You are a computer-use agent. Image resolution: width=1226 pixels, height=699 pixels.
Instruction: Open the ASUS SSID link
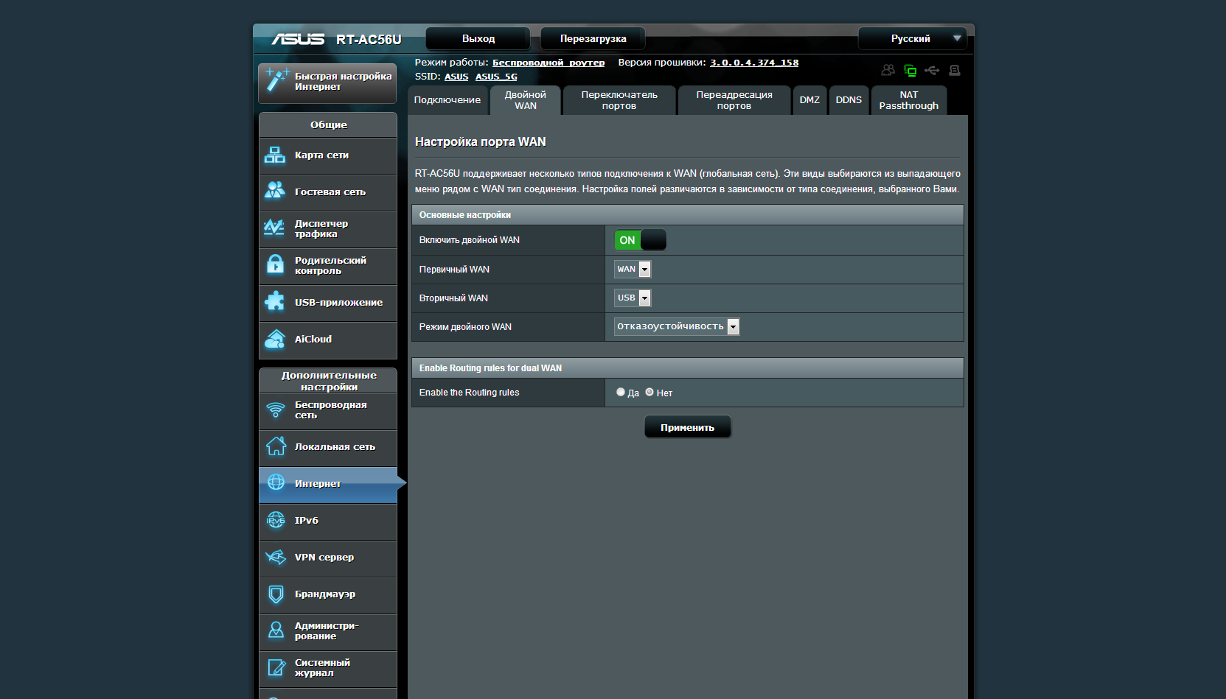pyautogui.click(x=456, y=77)
